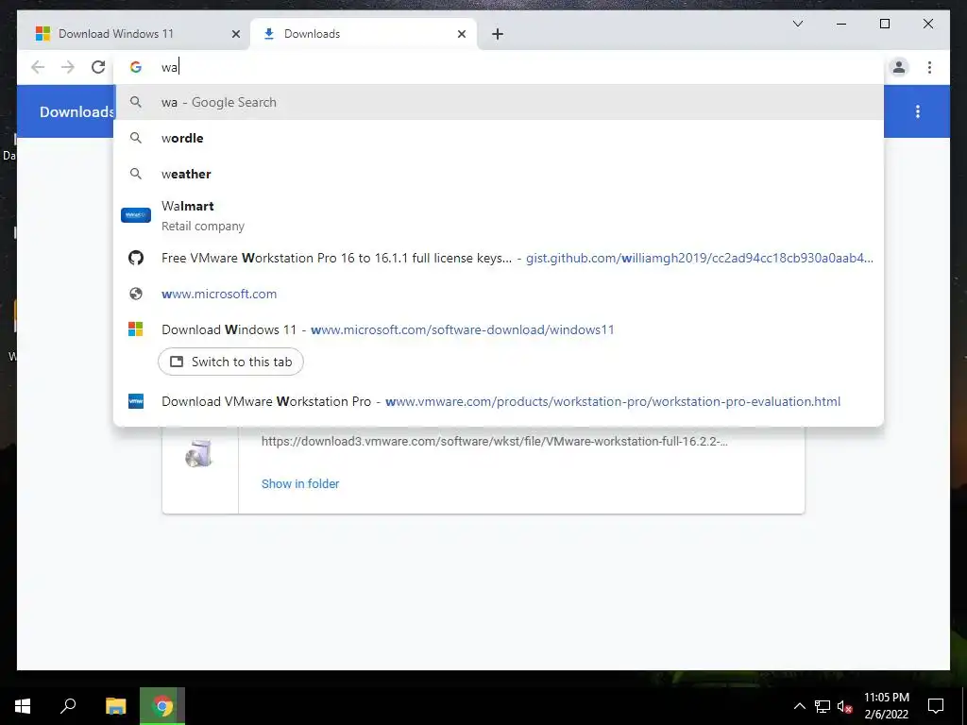Open the Free VMware Workstation Pro gist suggestion

pyautogui.click(x=499, y=258)
